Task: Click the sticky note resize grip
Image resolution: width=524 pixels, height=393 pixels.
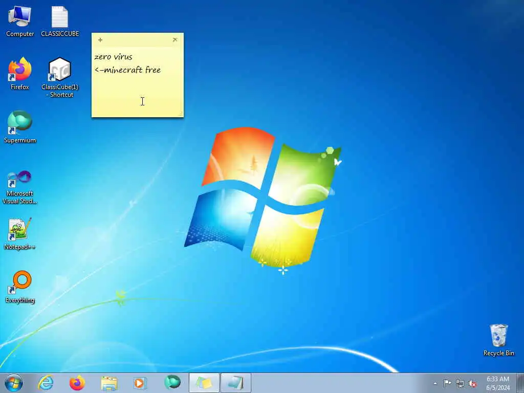Action: point(181,114)
